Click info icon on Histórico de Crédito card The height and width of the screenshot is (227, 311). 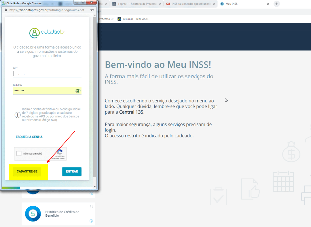pyautogui.click(x=91, y=221)
